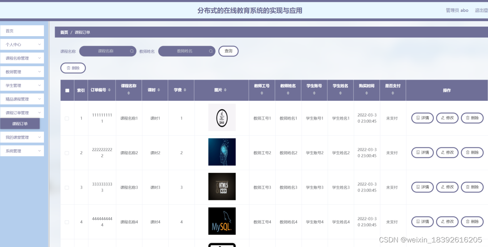The image size is (488, 247).
Task: Click 删除 for order 3333333333
Action: [x=472, y=187]
